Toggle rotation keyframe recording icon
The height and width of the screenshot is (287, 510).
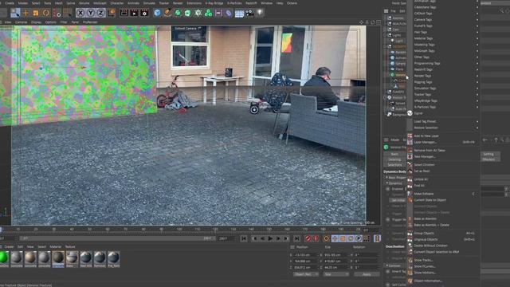pos(351,238)
